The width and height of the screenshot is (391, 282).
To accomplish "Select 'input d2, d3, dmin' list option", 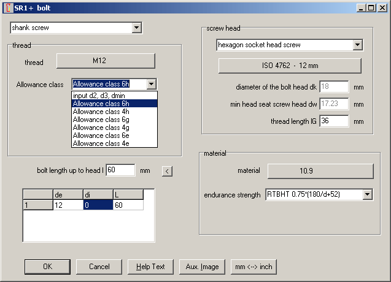I will [99, 96].
